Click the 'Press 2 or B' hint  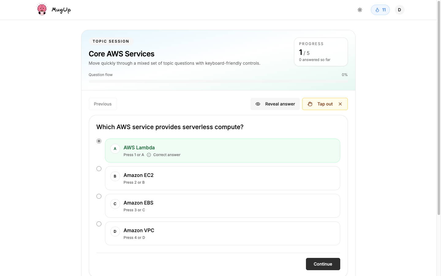134,182
